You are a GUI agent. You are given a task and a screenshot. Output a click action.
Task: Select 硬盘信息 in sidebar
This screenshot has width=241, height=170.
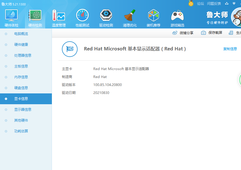click(26, 88)
